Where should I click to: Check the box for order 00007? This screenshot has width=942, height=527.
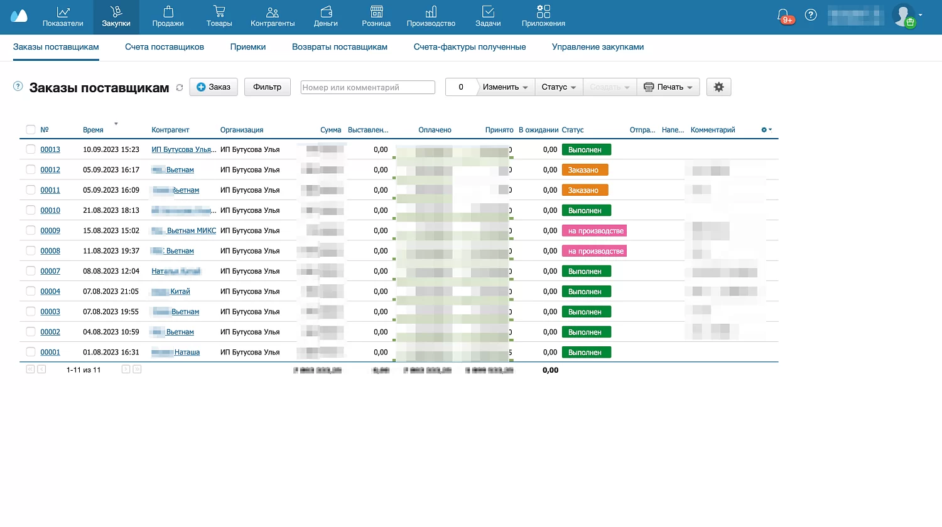pyautogui.click(x=30, y=271)
